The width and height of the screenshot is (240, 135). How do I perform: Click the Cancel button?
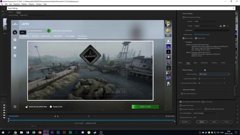[226, 122]
